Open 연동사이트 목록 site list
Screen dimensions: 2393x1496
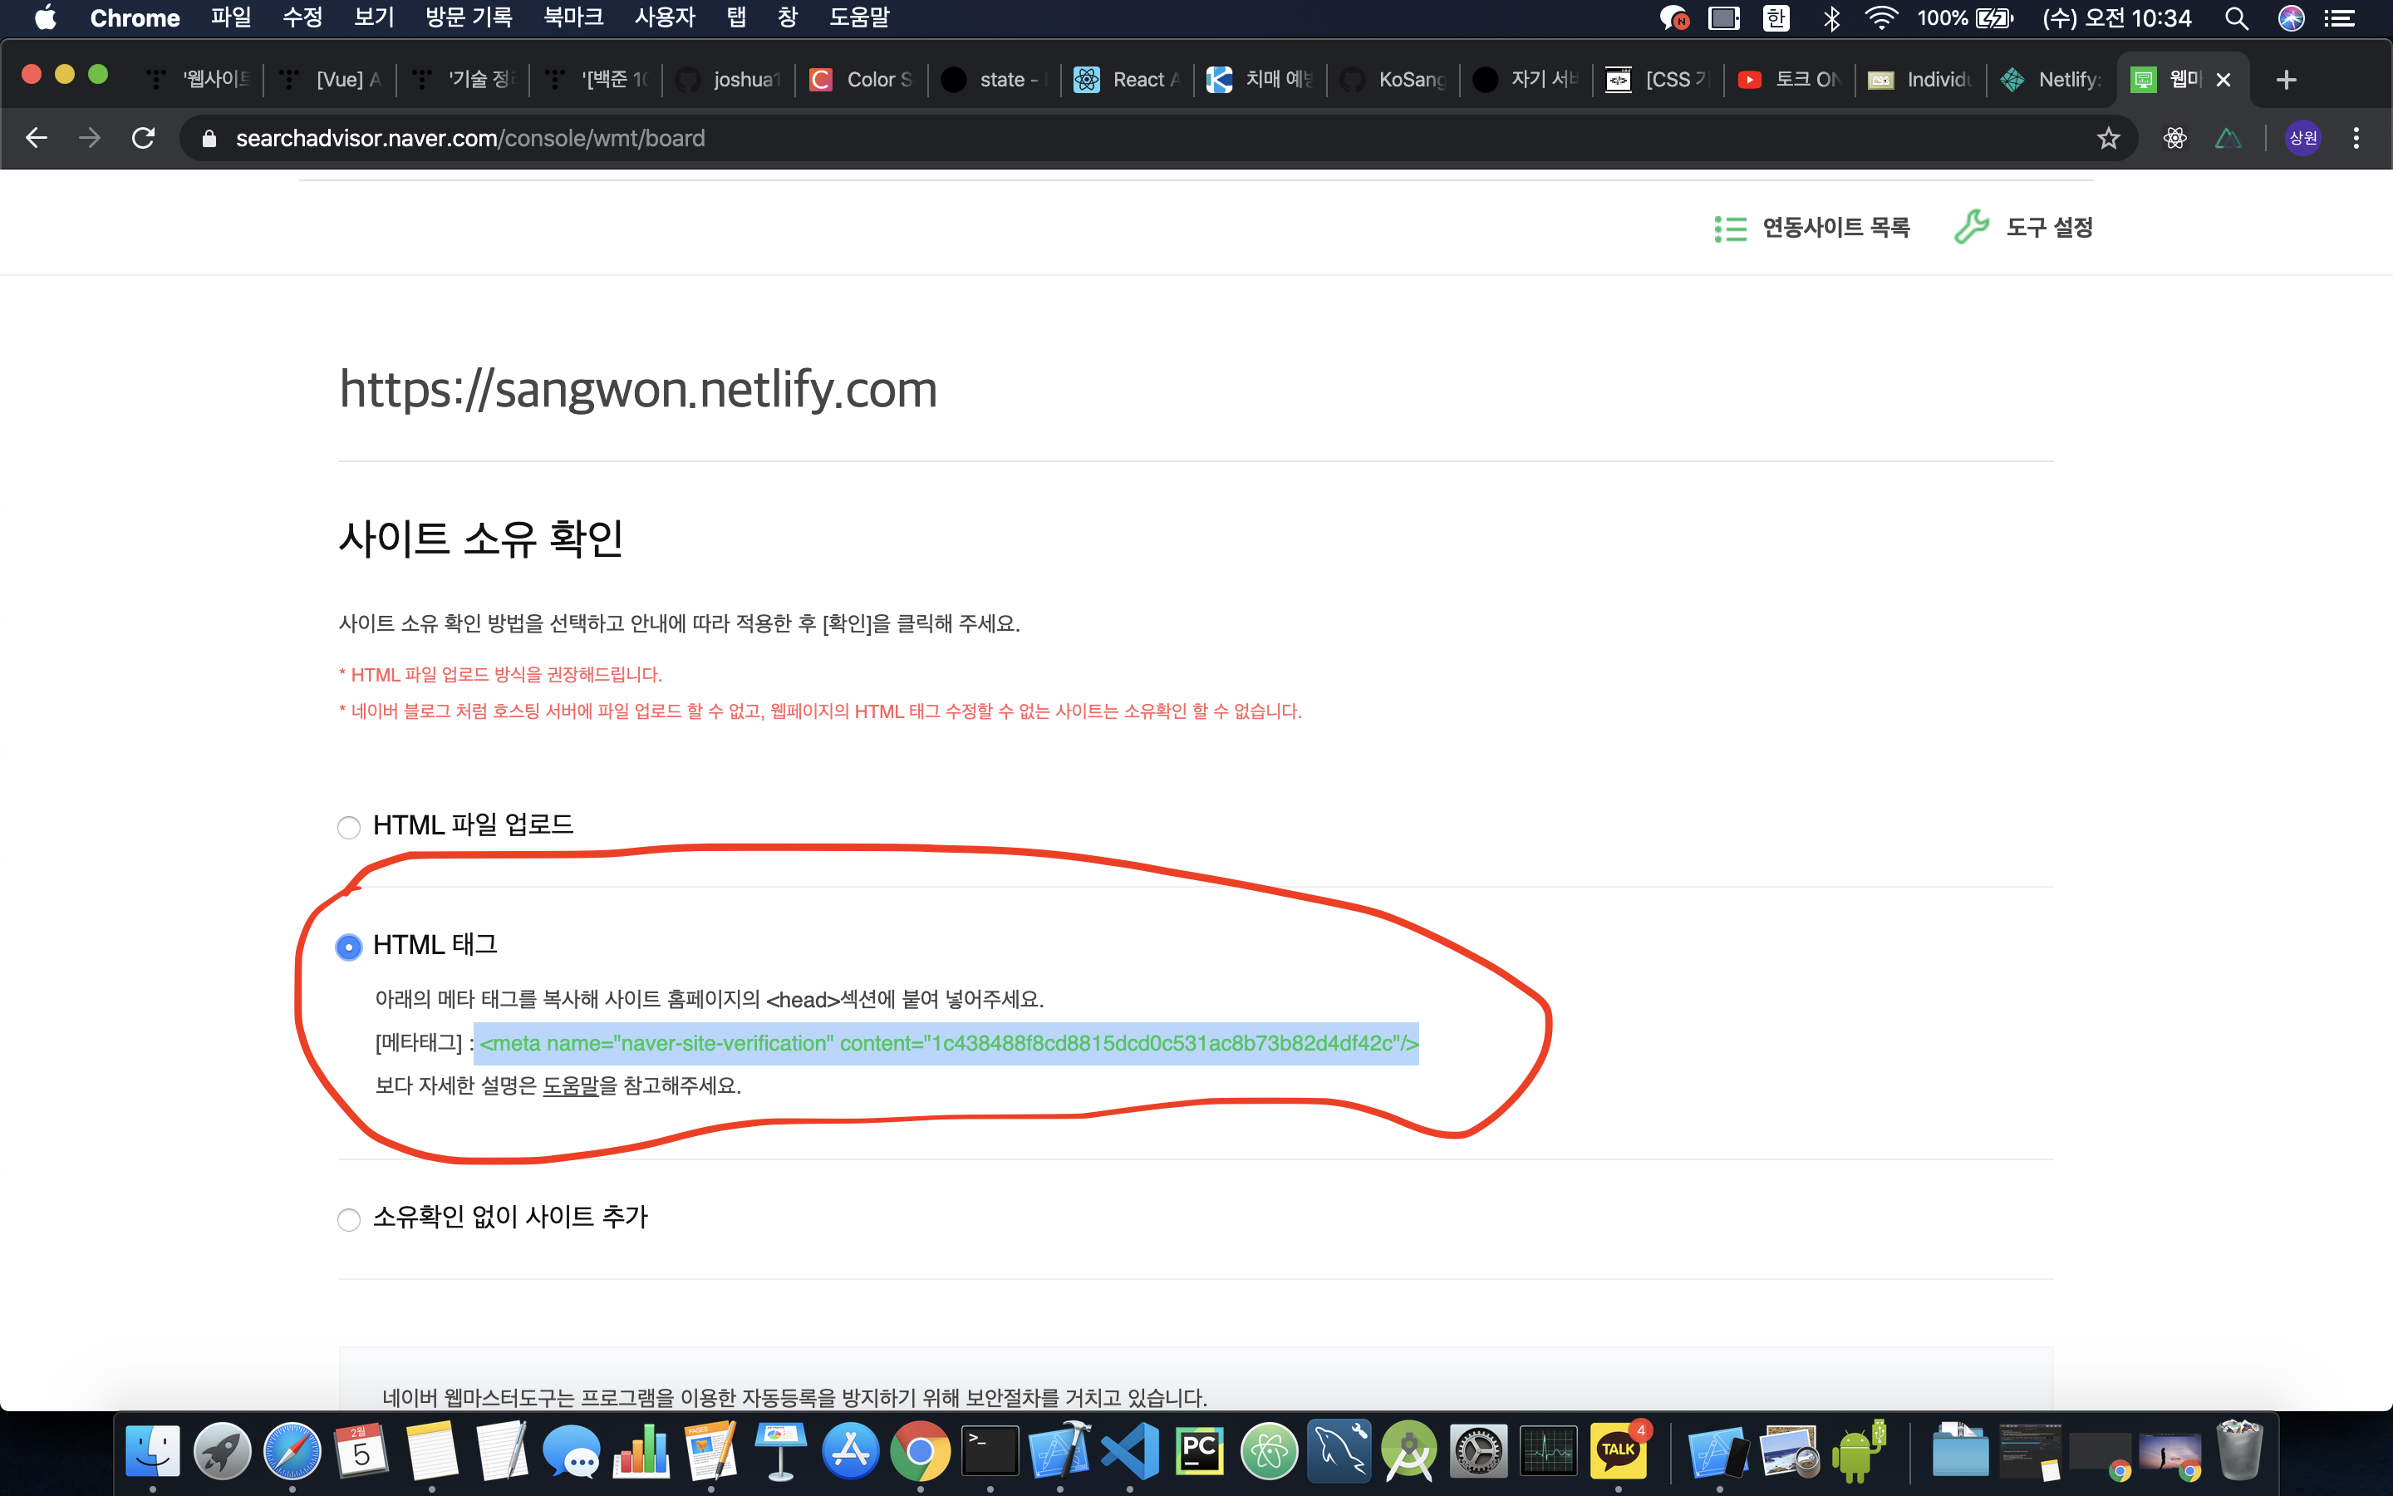tap(1811, 228)
